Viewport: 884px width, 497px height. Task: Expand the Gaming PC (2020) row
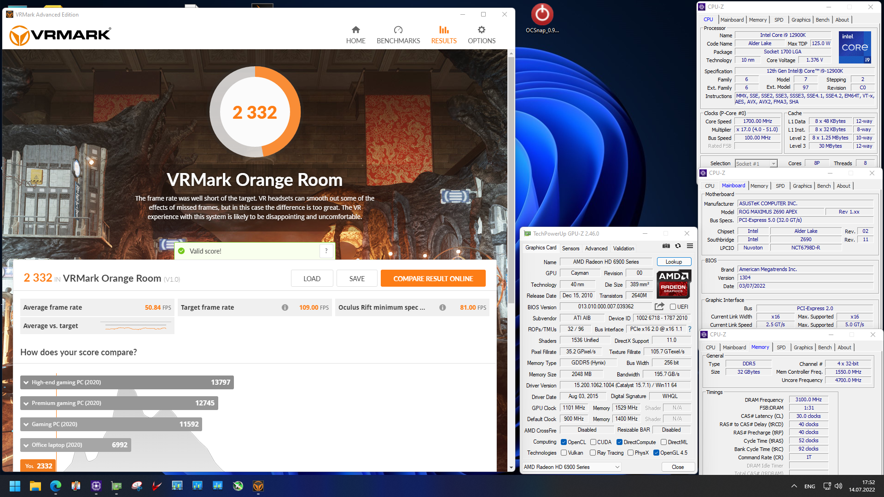click(x=111, y=424)
